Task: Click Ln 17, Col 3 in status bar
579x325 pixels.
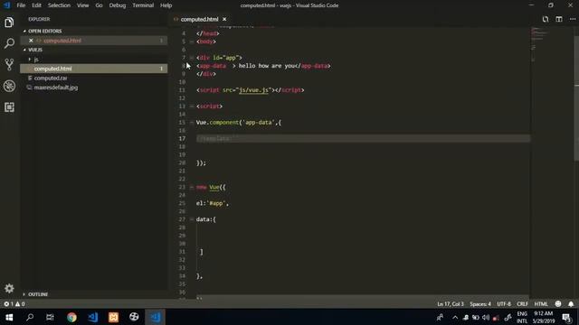Action: pos(451,304)
